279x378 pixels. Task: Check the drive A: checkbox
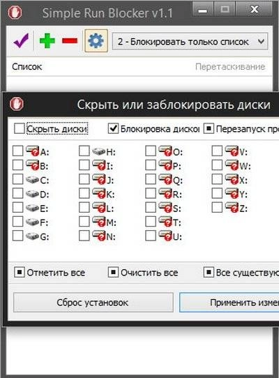(18, 151)
